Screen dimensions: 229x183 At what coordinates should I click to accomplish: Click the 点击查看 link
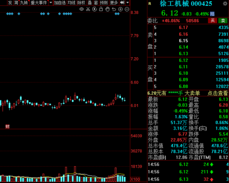(218, 93)
